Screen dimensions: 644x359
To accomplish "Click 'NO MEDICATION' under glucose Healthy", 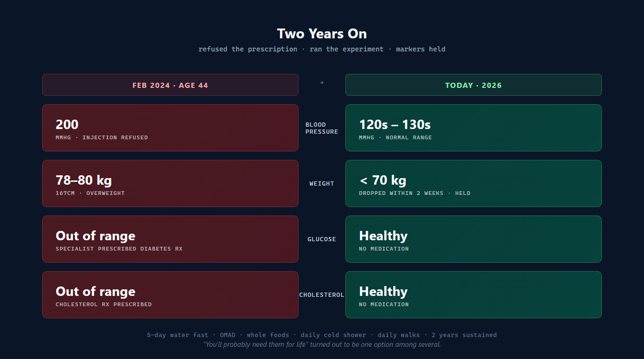I will coord(384,249).
